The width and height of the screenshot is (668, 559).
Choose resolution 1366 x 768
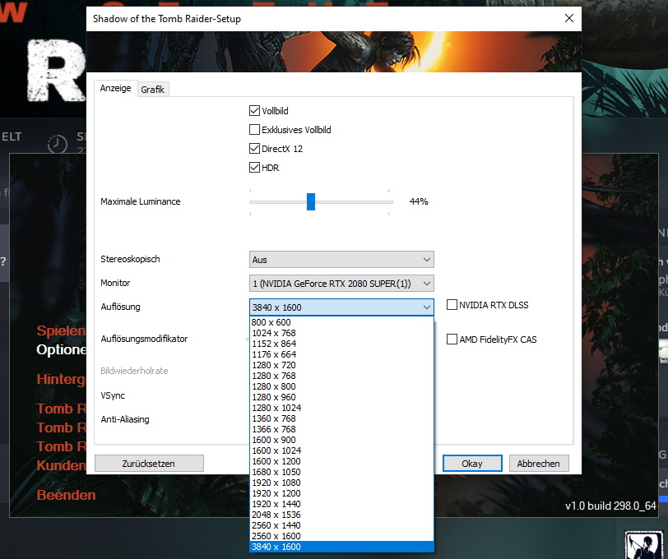click(341, 429)
